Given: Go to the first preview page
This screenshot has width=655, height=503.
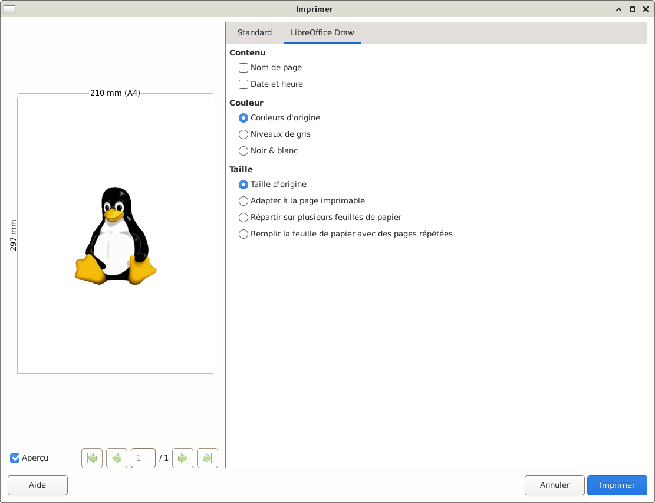Looking at the screenshot, I should (92, 458).
